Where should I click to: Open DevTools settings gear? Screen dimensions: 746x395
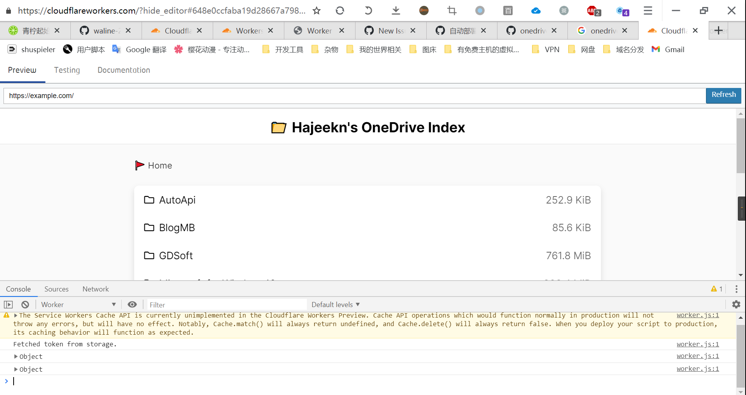click(x=736, y=304)
